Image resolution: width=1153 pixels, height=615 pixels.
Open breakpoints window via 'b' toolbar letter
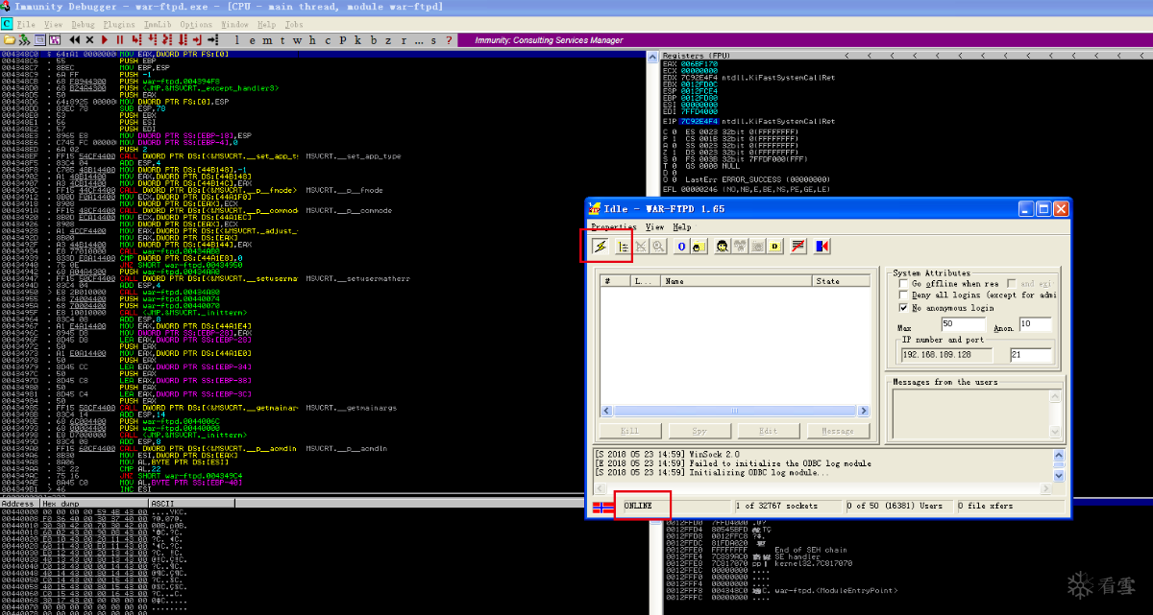374,40
